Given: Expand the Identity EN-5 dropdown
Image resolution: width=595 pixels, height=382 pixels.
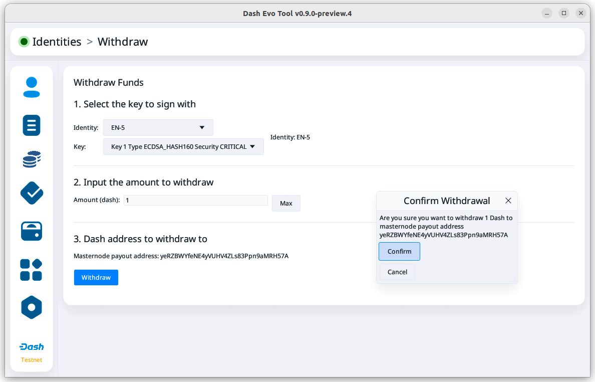Looking at the screenshot, I should [158, 128].
